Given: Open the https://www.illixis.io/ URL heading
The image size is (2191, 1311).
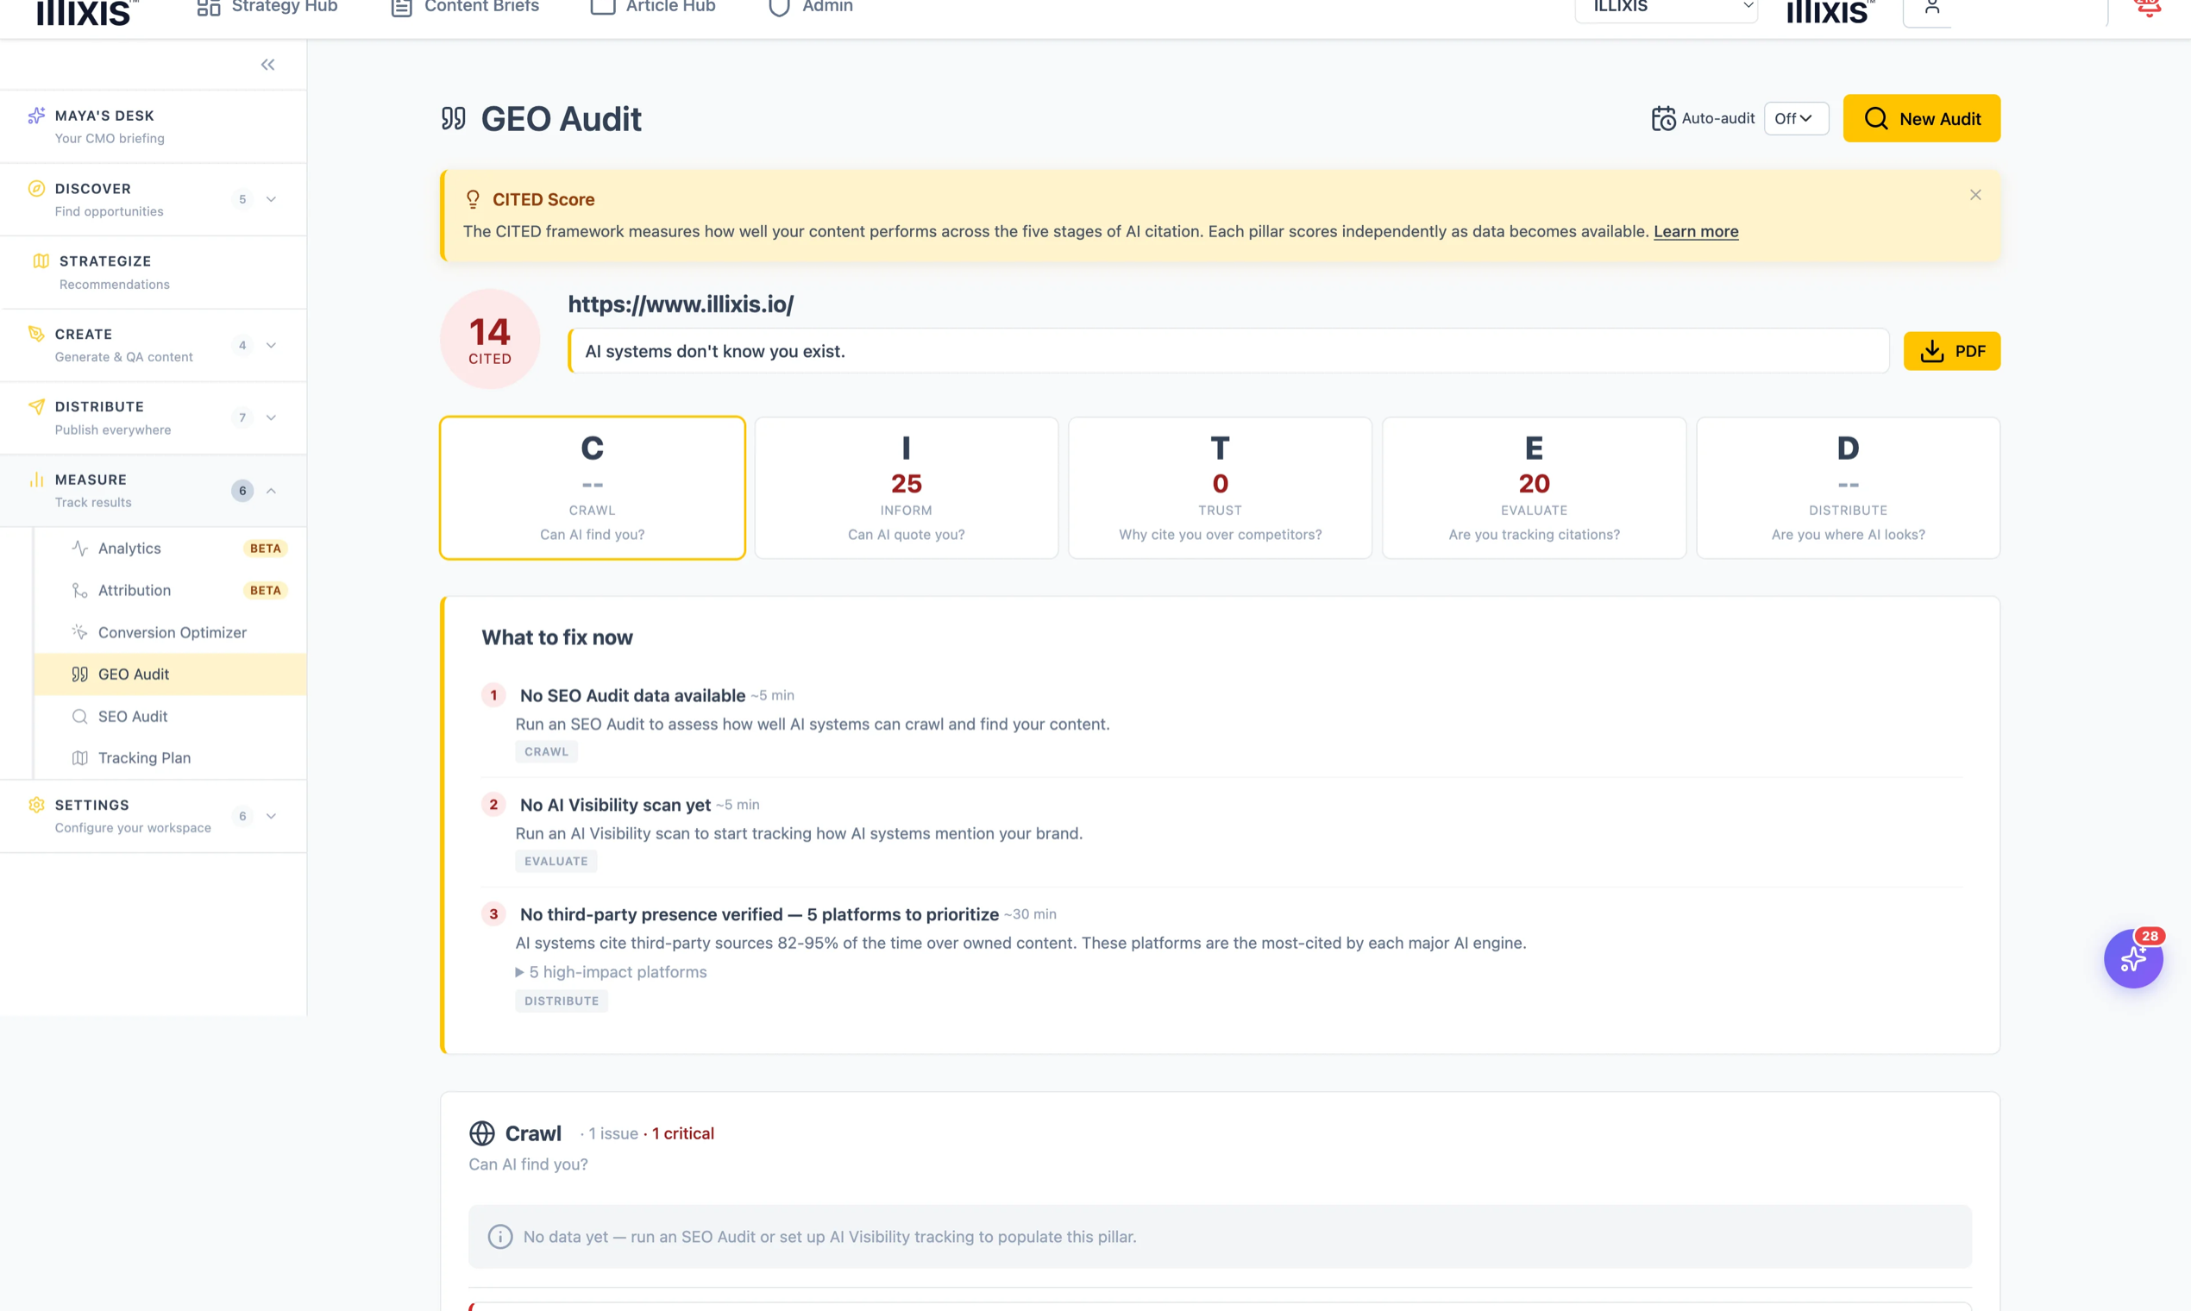Looking at the screenshot, I should [x=681, y=304].
